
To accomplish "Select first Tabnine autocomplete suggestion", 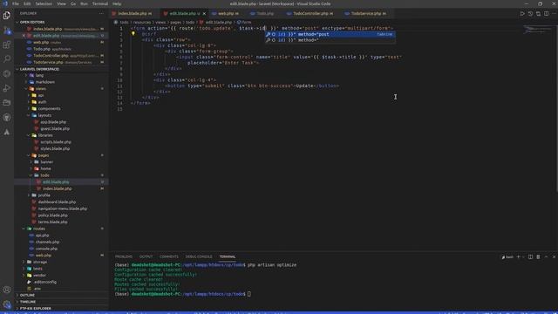I will 330,34.
